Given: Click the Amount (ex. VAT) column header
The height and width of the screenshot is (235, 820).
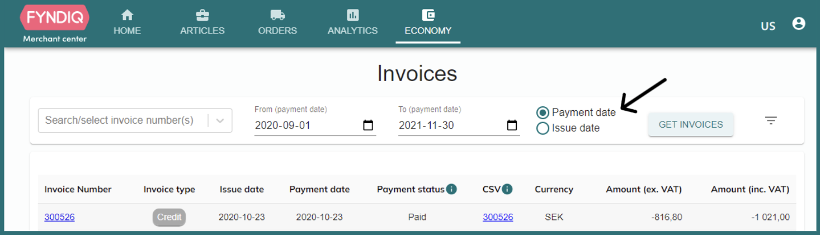Looking at the screenshot, I should pos(644,189).
